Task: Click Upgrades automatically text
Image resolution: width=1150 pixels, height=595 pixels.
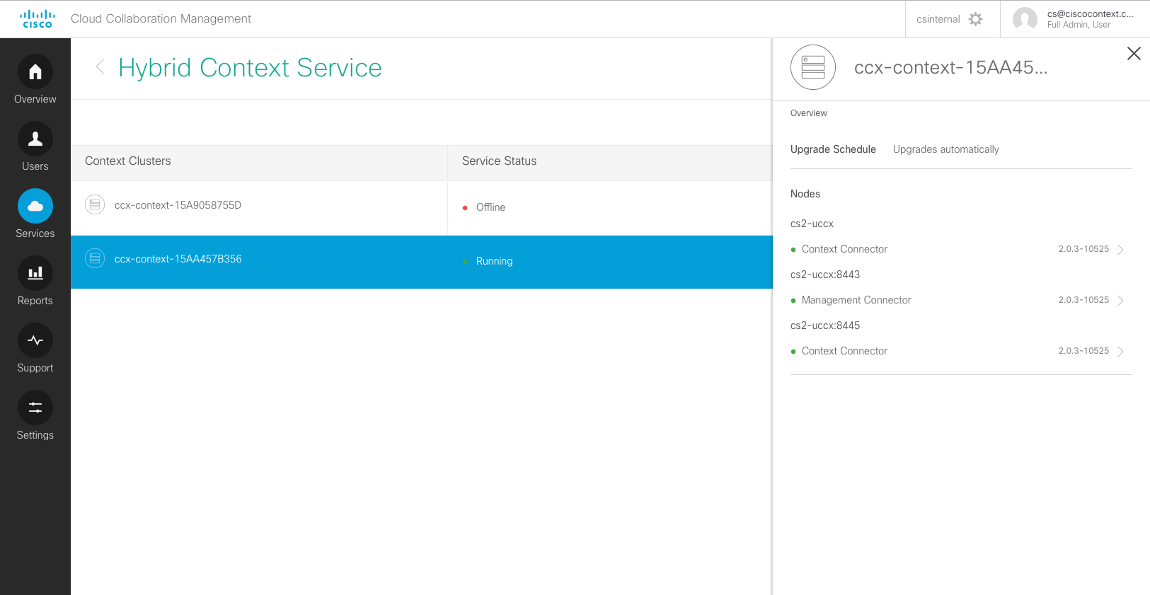Action: (945, 149)
